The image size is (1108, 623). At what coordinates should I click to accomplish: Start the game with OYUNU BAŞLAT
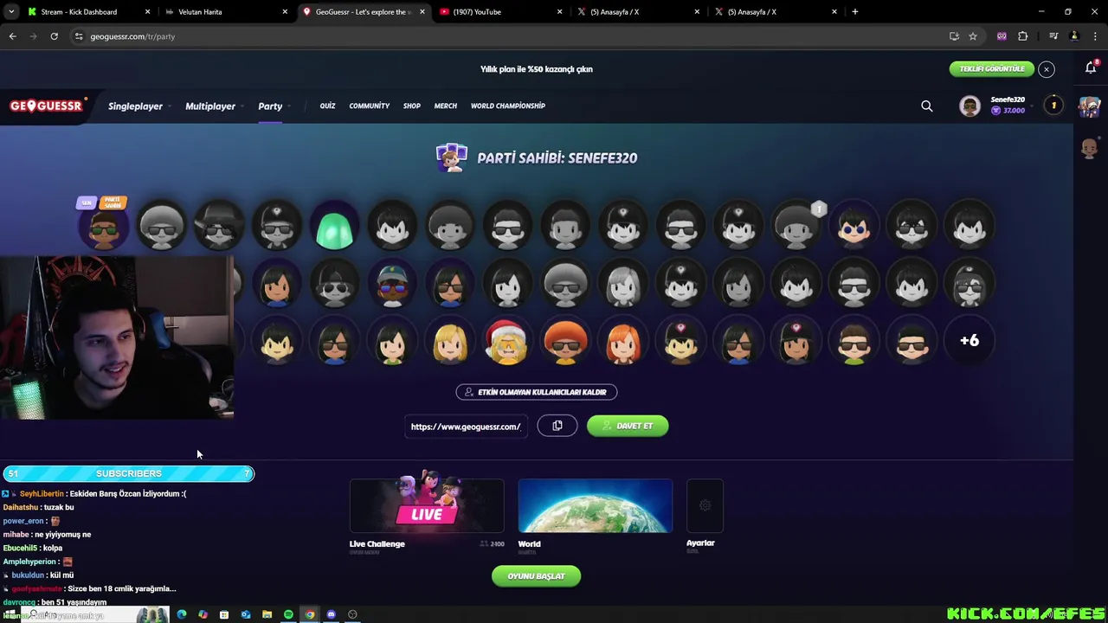click(537, 576)
